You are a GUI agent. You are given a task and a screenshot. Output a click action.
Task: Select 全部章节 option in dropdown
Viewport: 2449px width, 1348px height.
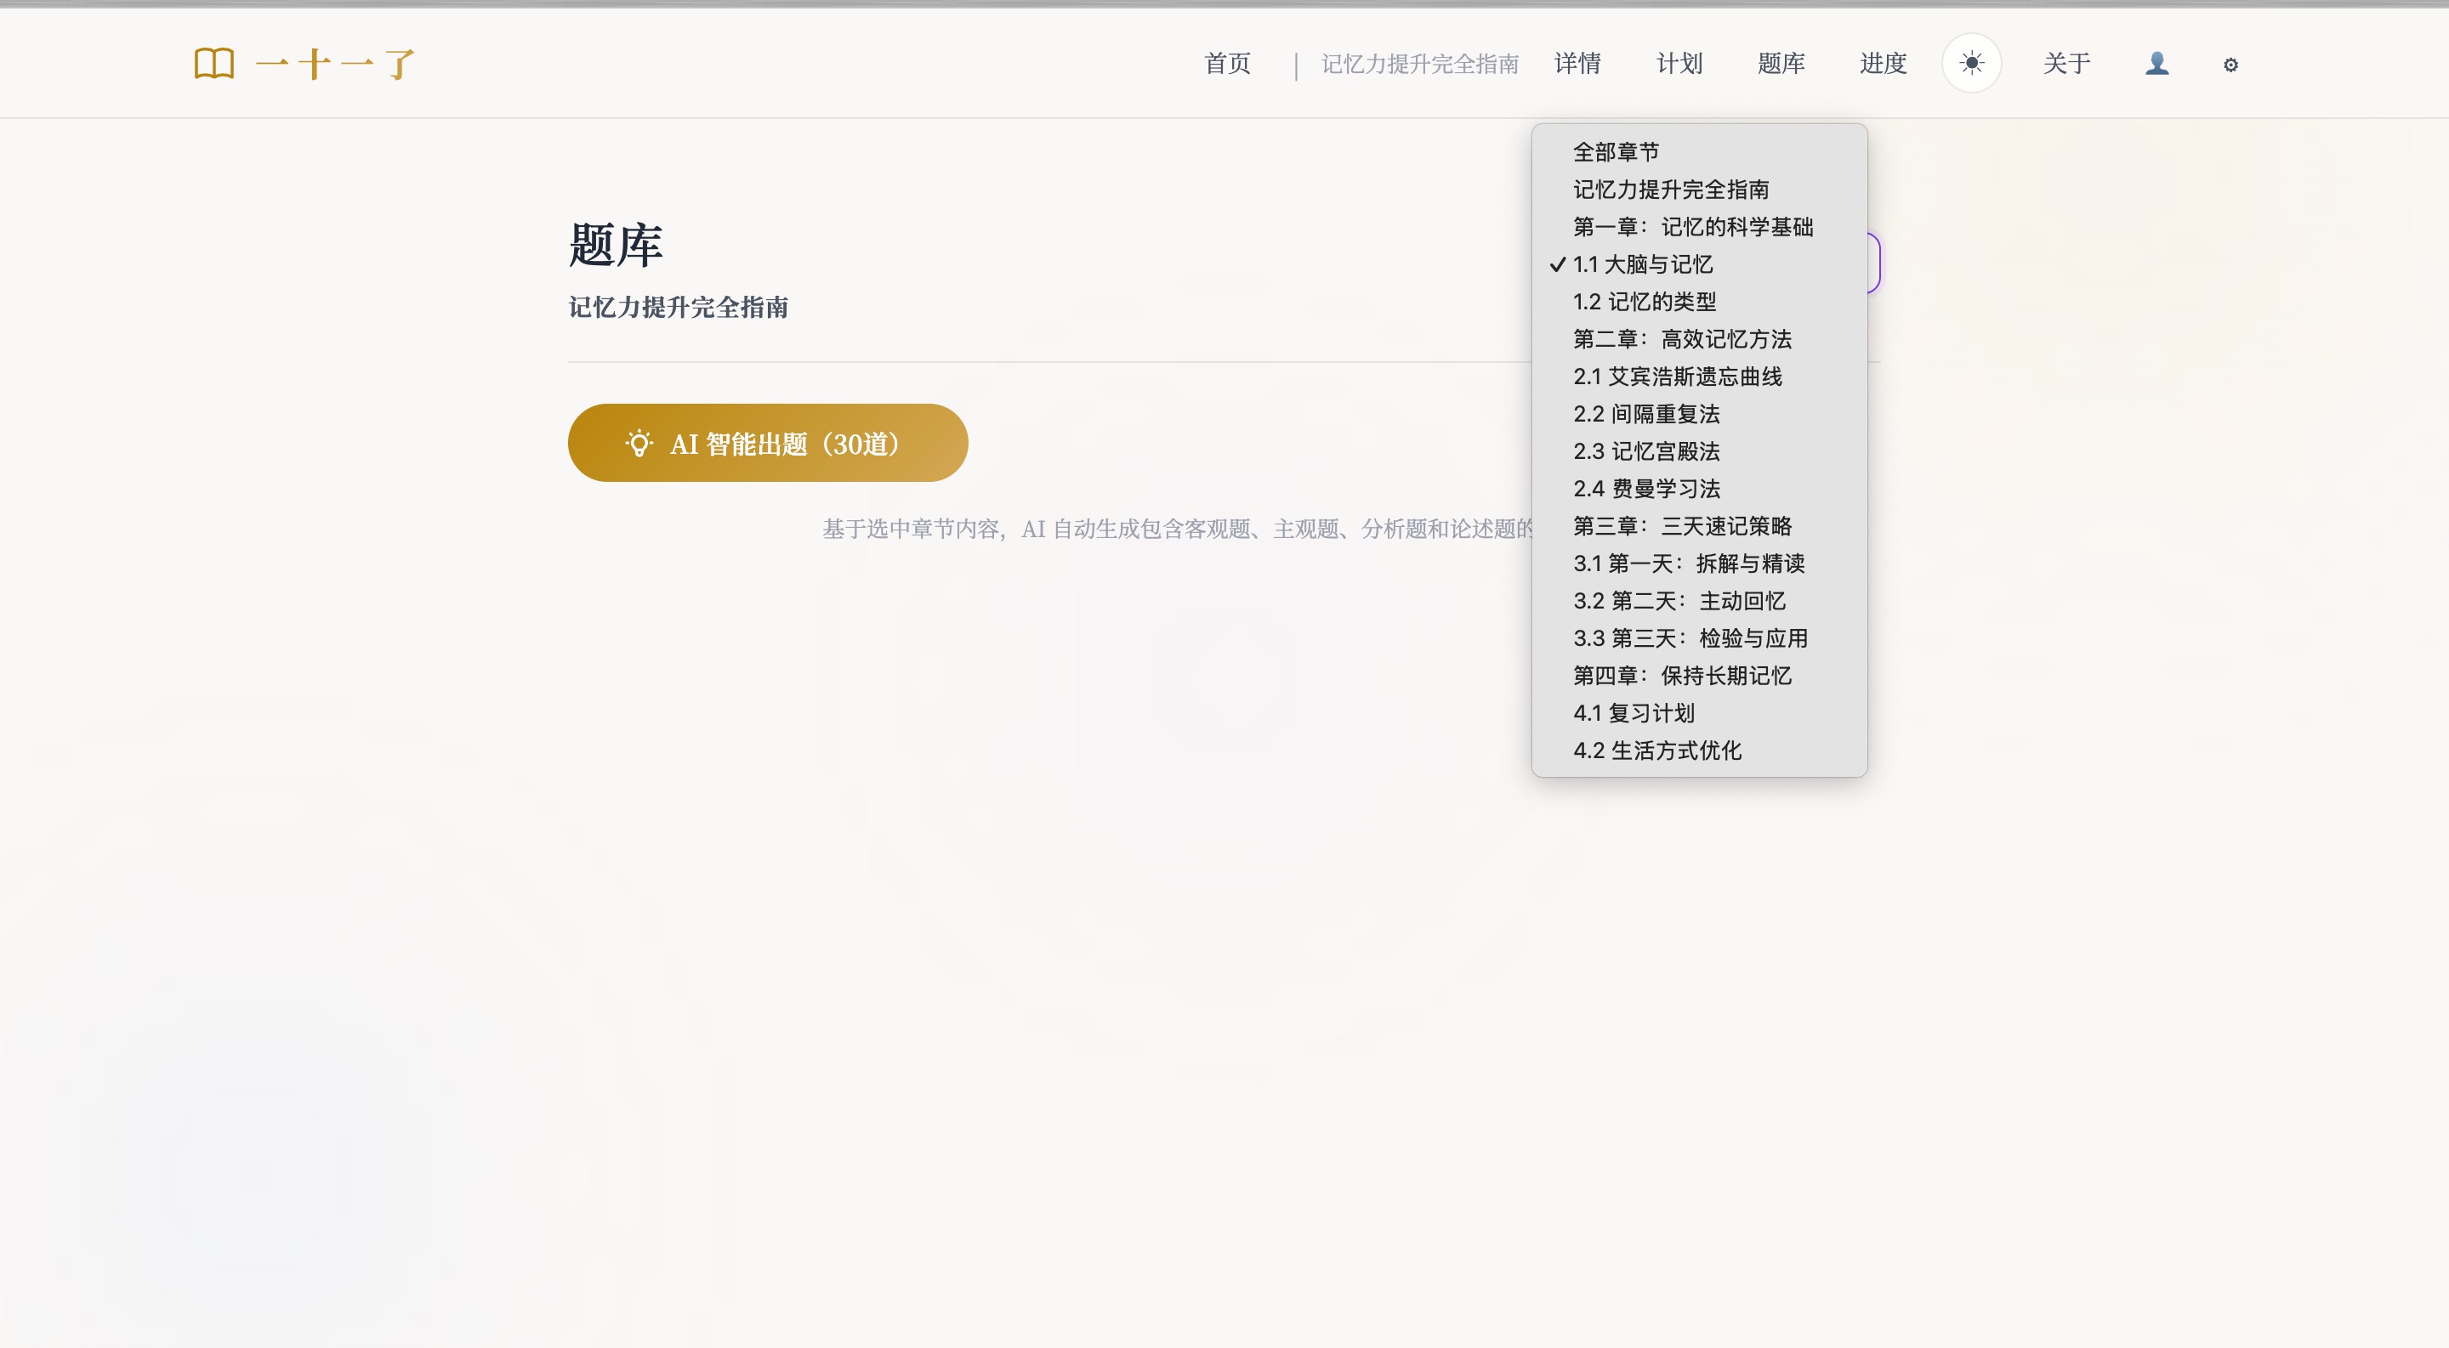tap(1699, 152)
